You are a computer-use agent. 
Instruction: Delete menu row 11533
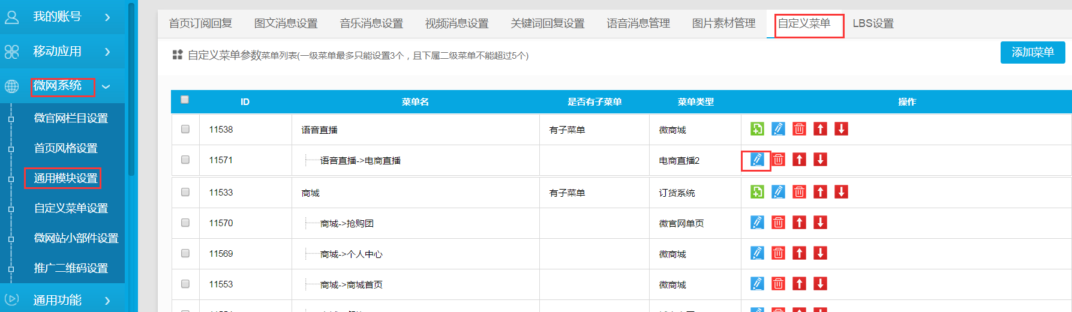coord(799,192)
